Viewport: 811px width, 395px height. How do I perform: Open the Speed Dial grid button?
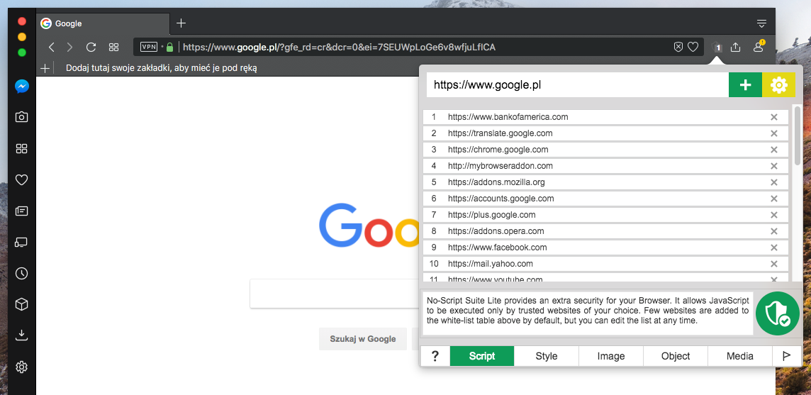click(x=113, y=47)
